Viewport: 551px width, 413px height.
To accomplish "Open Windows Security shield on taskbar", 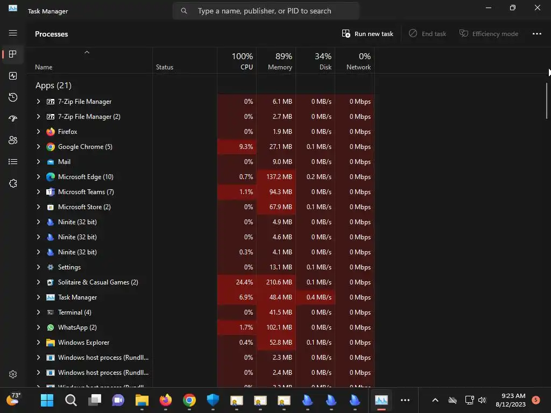I will pyautogui.click(x=213, y=400).
